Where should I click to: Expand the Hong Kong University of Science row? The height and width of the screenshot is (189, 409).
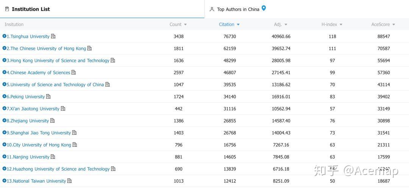pos(5,60)
